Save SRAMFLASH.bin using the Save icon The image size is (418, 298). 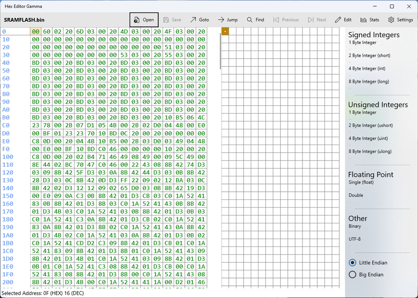172,19
